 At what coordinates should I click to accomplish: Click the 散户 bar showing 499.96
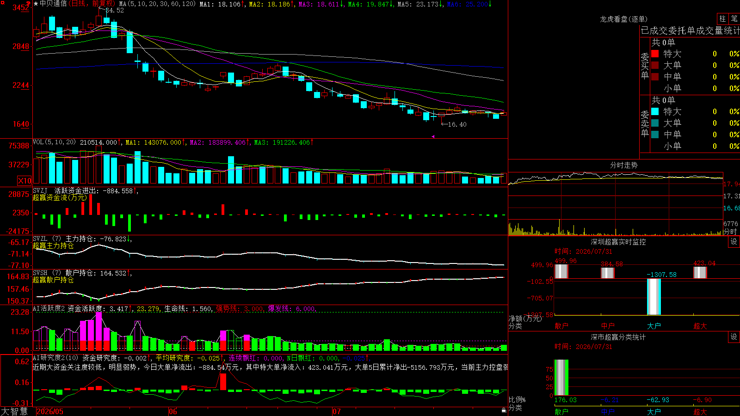[x=561, y=271]
